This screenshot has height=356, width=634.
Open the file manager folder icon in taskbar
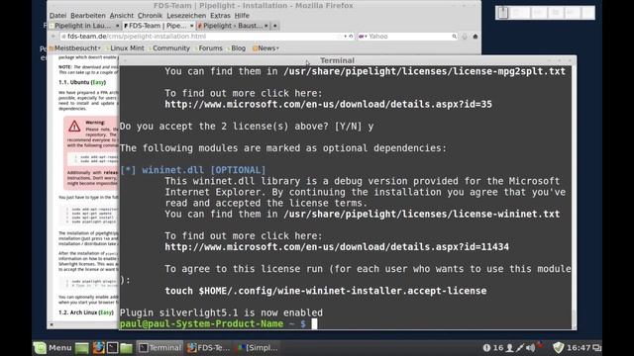[126, 348]
